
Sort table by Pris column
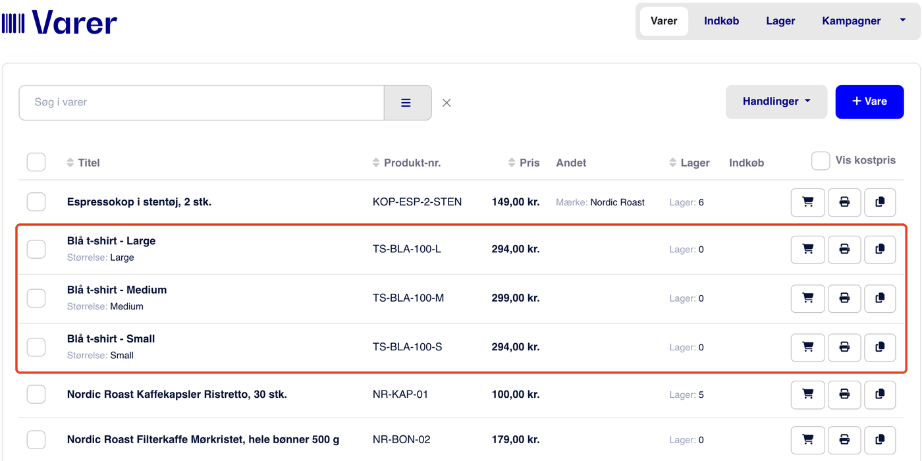[x=524, y=163]
